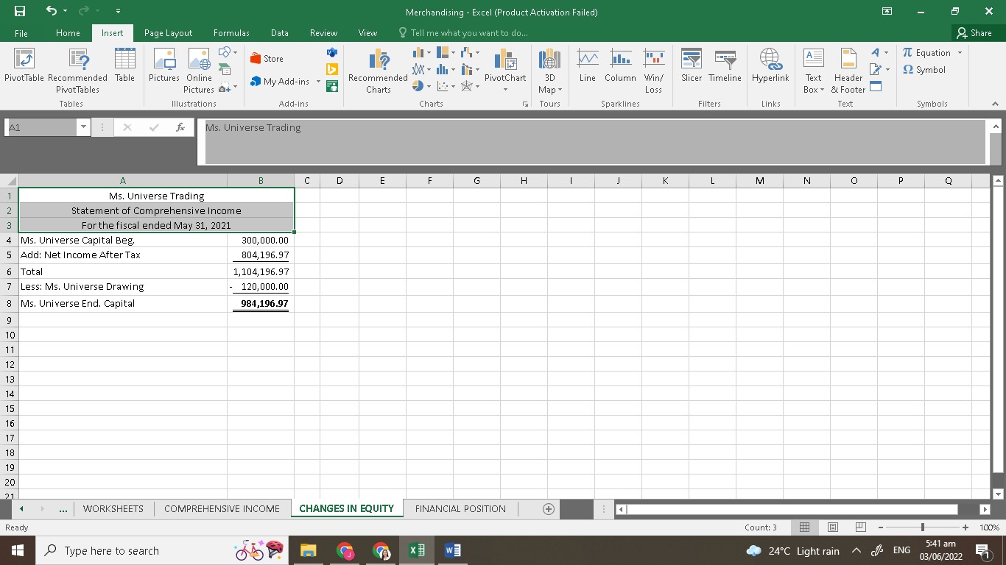
Task: Open Excel from the Windows taskbar
Action: click(417, 550)
